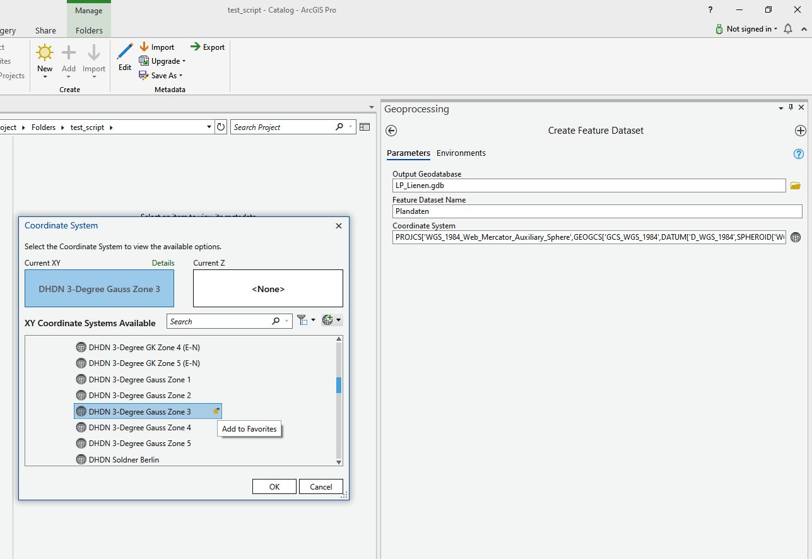This screenshot has width=812, height=559.
Task: Collapse the ribbon with the caret icon
Action: tap(804, 29)
